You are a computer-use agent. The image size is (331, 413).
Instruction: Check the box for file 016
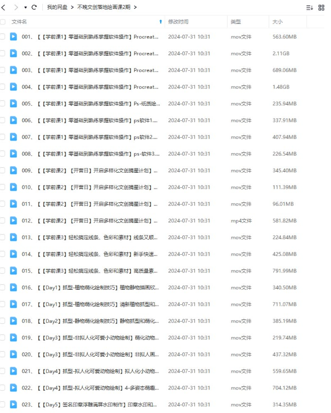(3, 288)
